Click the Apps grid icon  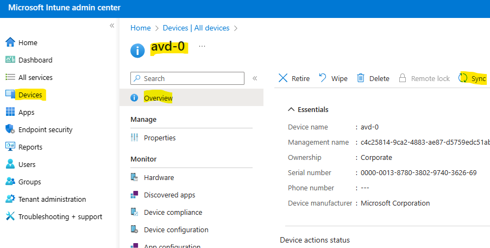click(x=10, y=111)
